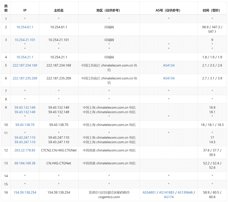228x202 pixels.
Task: Open the 203.22.178.85 IP link
Action: (x=25, y=150)
